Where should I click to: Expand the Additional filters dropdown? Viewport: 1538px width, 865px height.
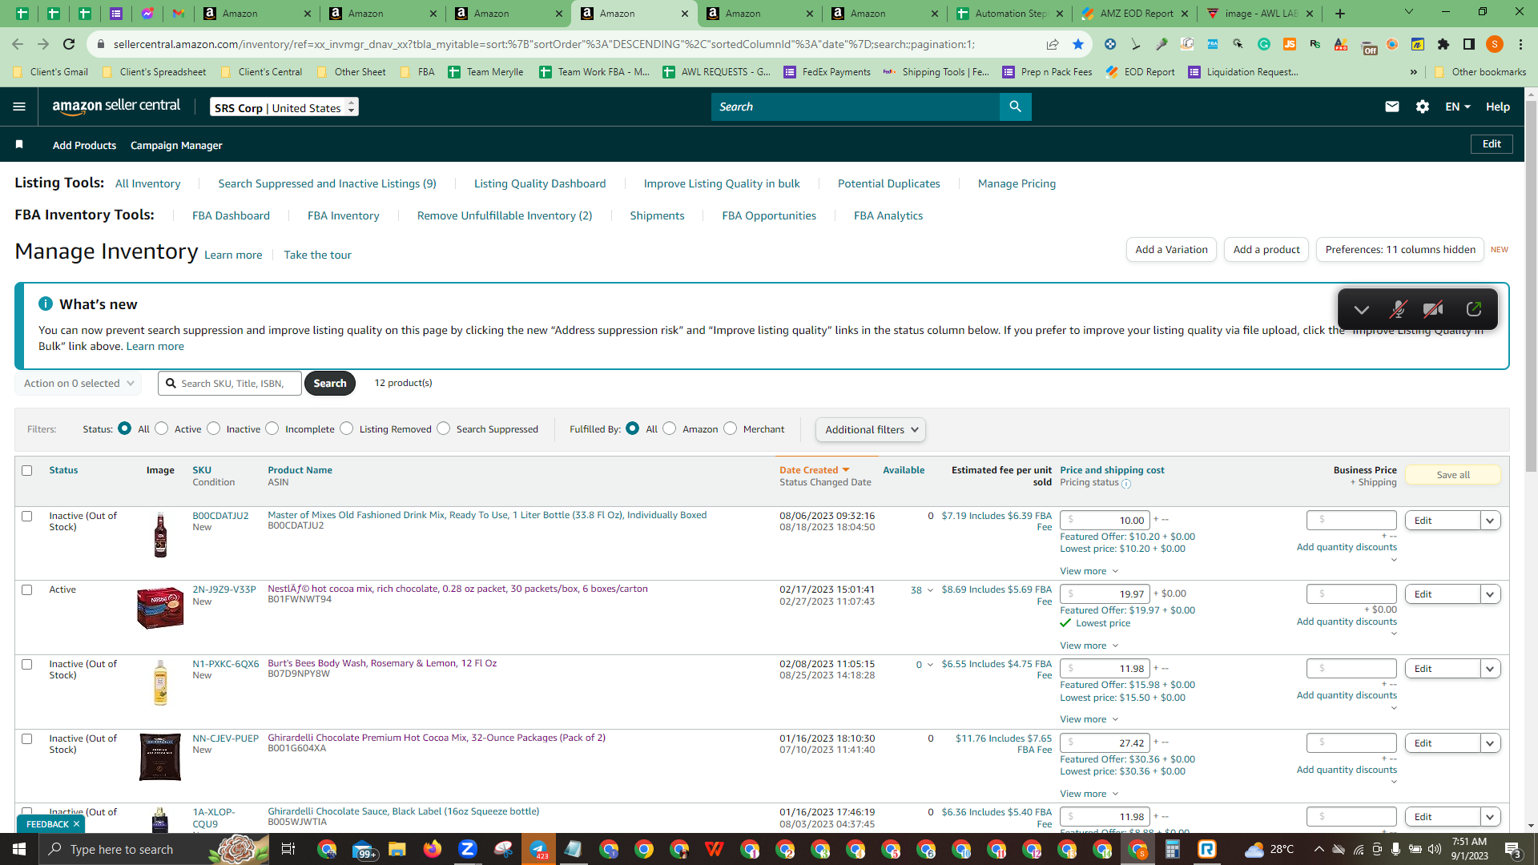pyautogui.click(x=871, y=430)
